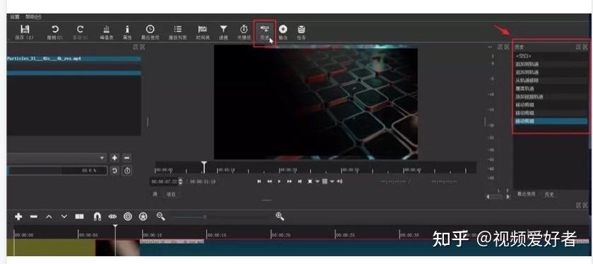Select the <空白> history entry

551,56
